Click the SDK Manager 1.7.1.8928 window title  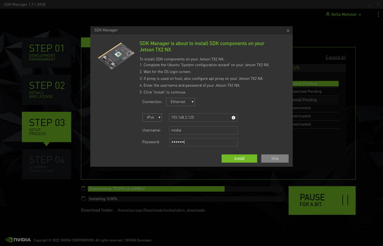(x=25, y=4)
